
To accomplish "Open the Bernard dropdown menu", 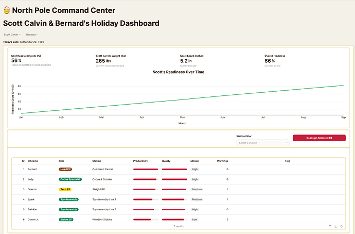I will tap(32, 35).
